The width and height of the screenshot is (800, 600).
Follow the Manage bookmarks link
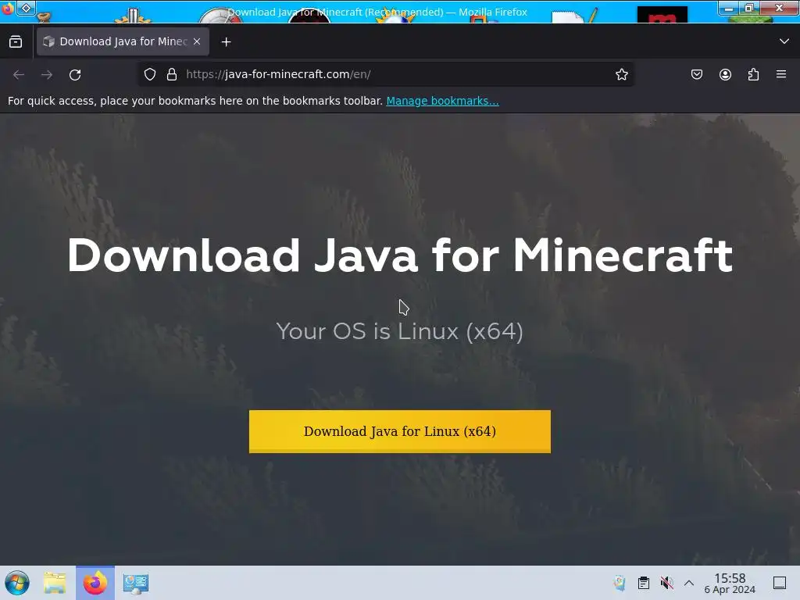pos(442,101)
